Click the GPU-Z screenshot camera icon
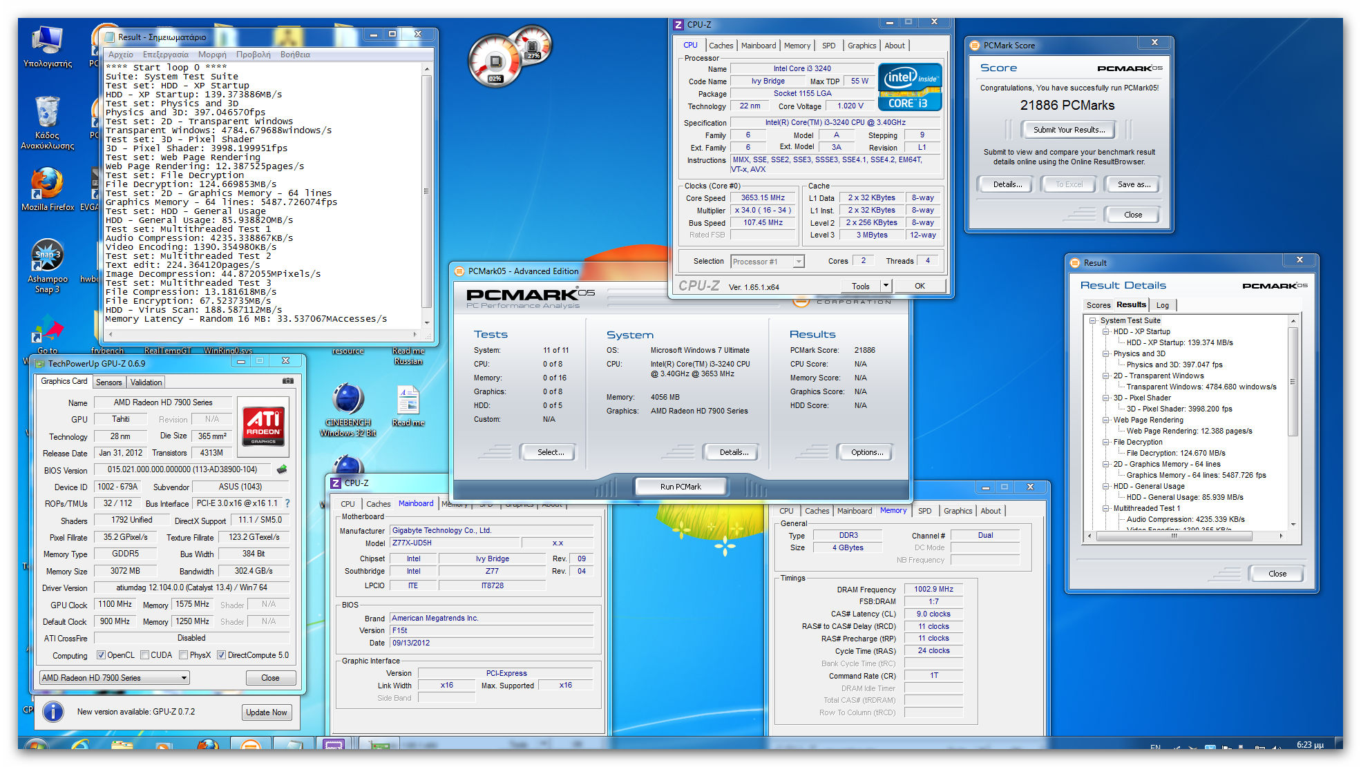Screen dimensions: 1361x767 (x=288, y=381)
